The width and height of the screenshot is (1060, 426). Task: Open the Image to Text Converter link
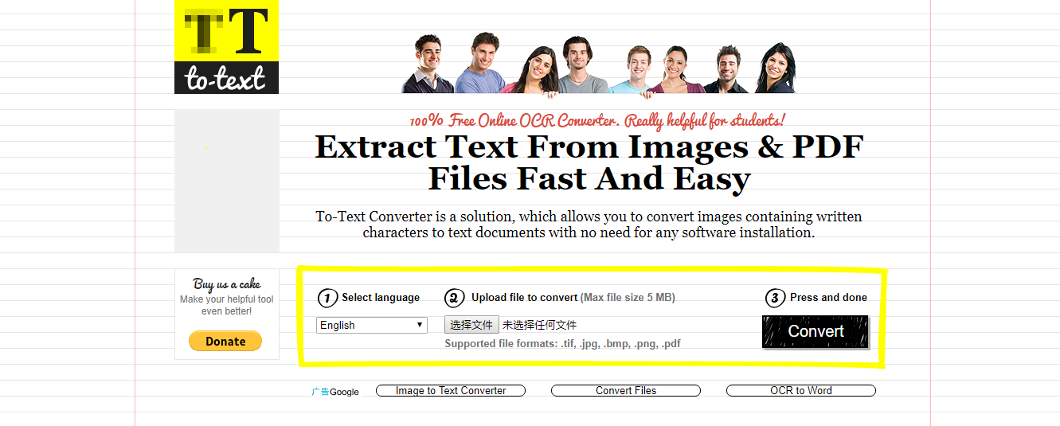(451, 390)
